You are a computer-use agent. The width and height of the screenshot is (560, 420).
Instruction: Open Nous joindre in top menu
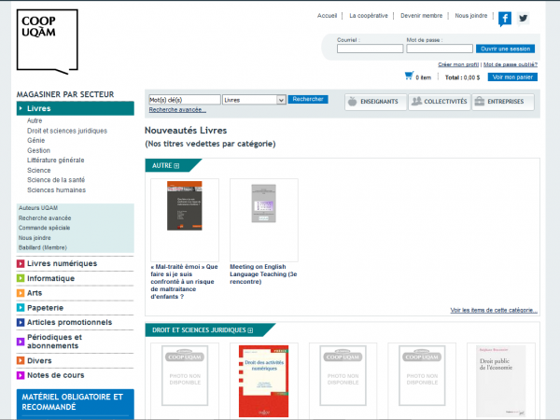[x=470, y=16]
